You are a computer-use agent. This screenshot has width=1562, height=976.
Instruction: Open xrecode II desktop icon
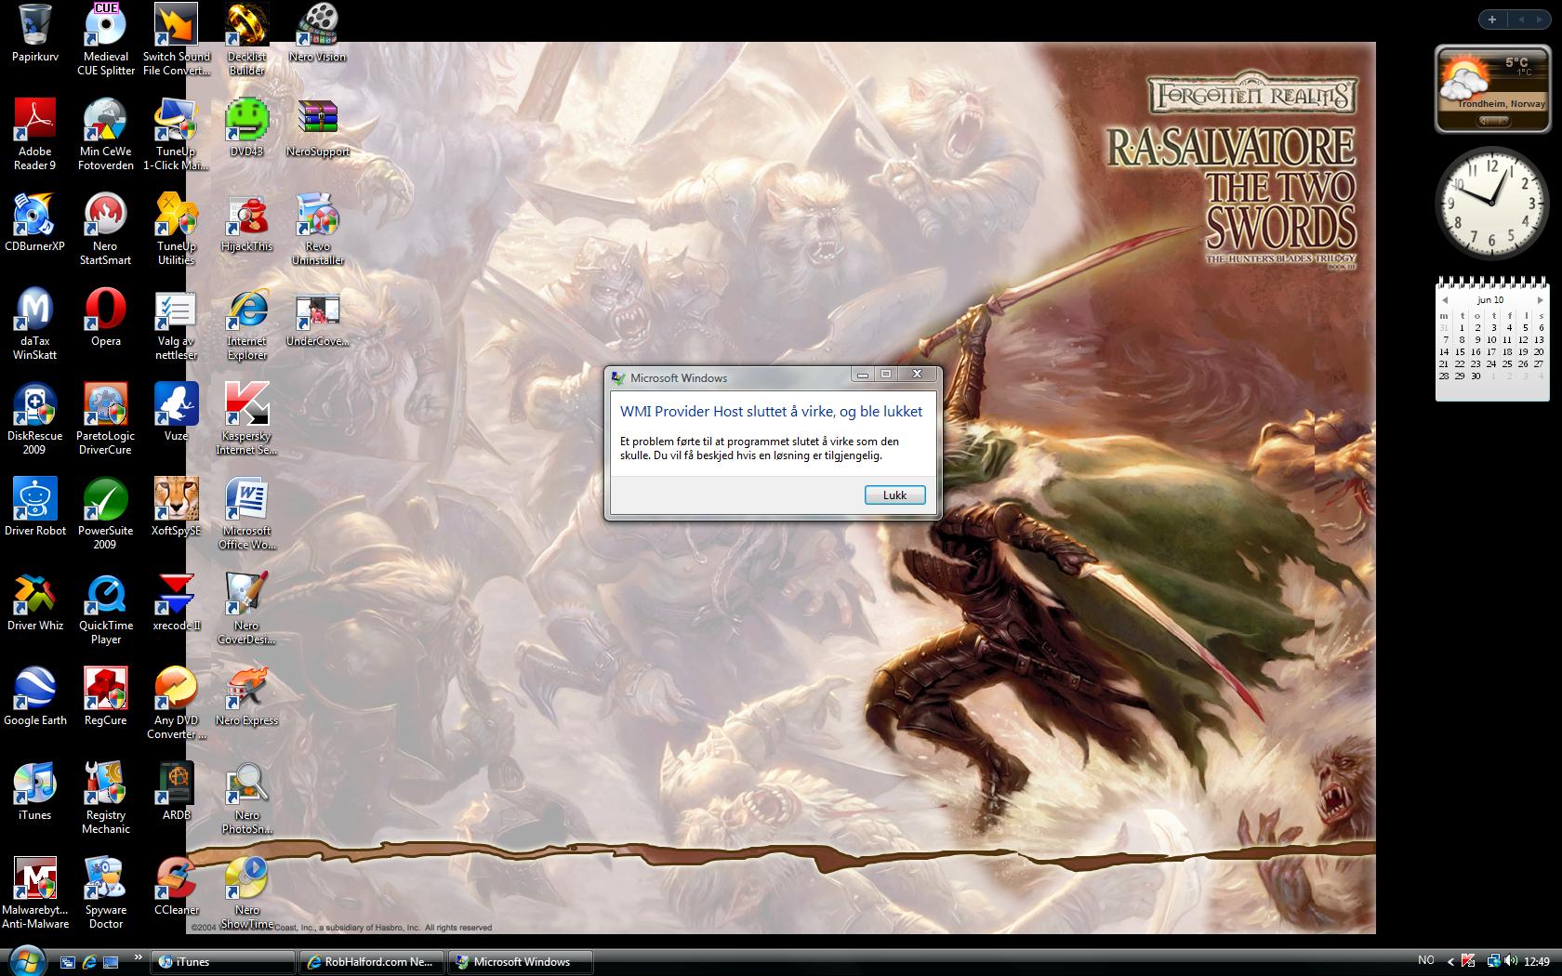point(176,602)
